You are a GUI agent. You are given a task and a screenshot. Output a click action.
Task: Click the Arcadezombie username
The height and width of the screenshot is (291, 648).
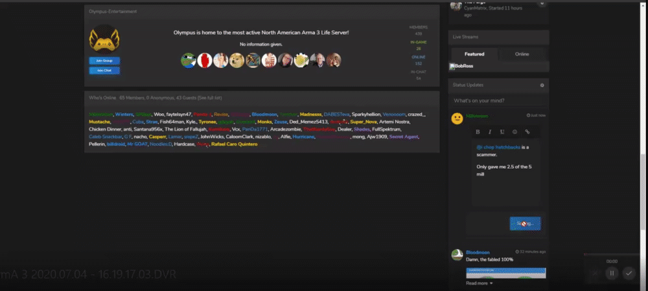pos(286,129)
